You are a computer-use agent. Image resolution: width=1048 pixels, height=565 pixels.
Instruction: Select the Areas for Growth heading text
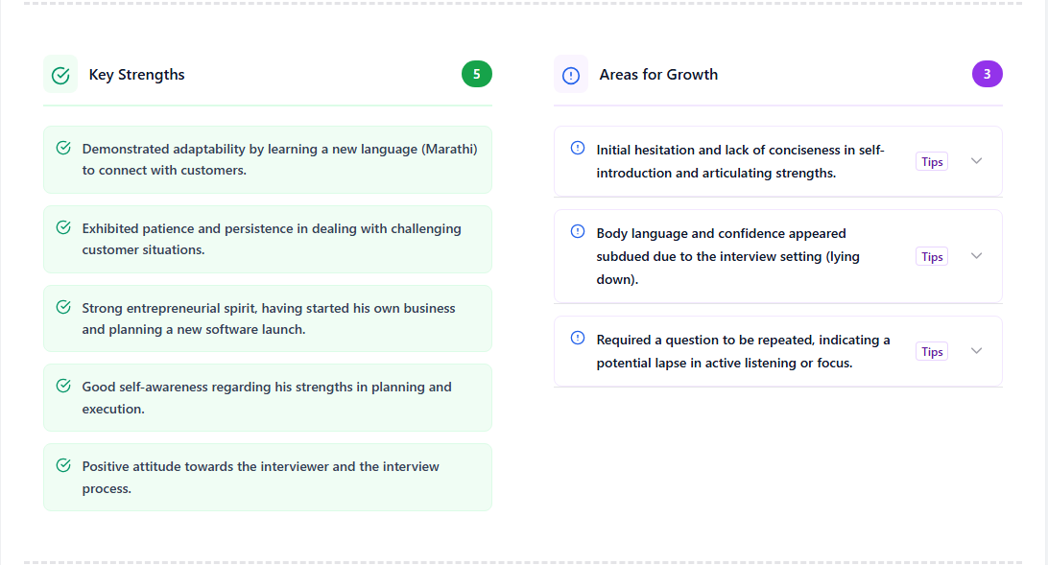[658, 75]
